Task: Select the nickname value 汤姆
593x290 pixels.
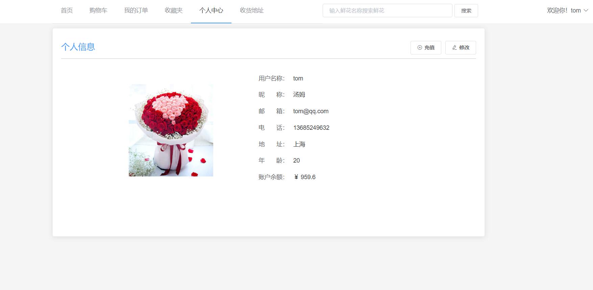Action: point(299,95)
